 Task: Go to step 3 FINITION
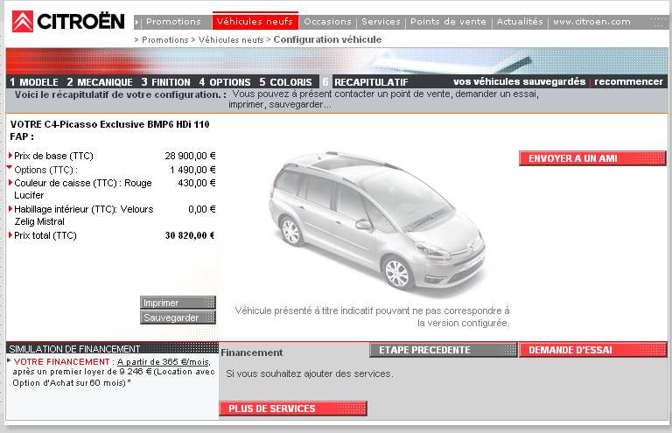click(166, 82)
